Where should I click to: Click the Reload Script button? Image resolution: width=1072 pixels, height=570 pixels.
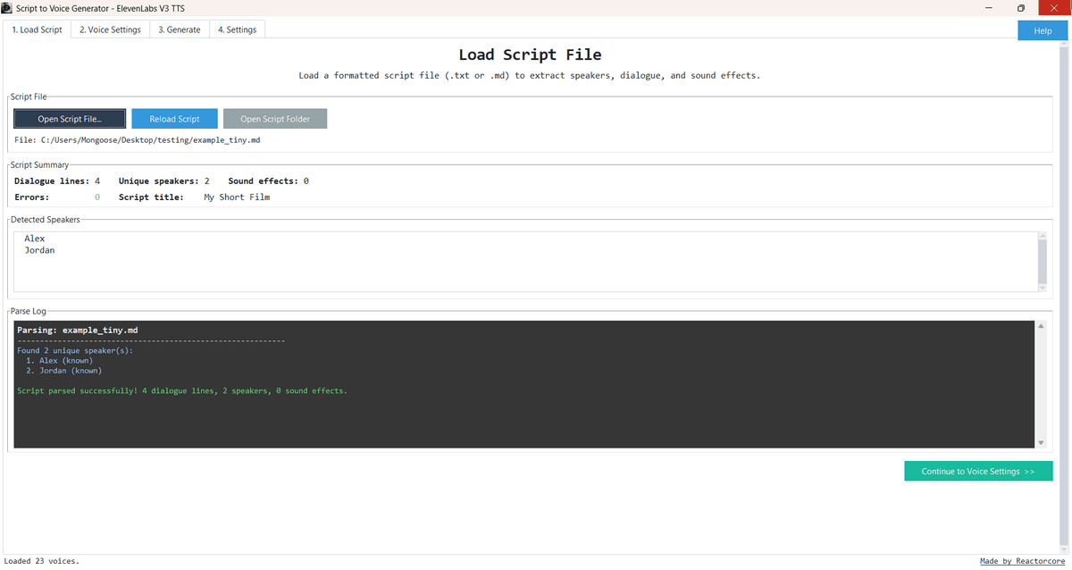pyautogui.click(x=174, y=119)
